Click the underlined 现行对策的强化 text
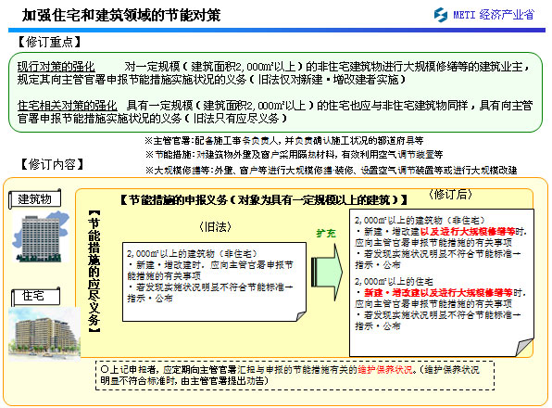Screen dimensions: 552x408 (x=56, y=66)
